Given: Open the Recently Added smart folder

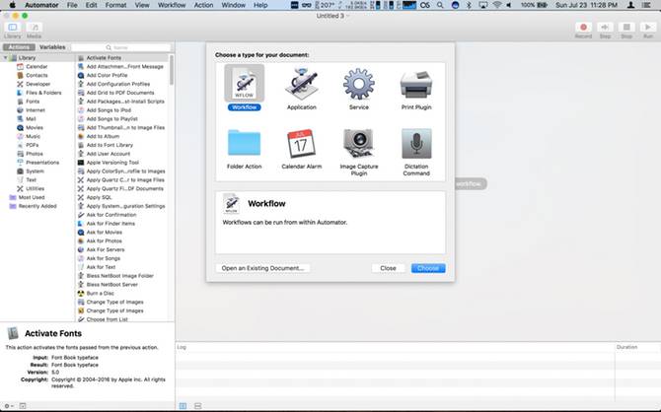Looking at the screenshot, I should point(37,206).
